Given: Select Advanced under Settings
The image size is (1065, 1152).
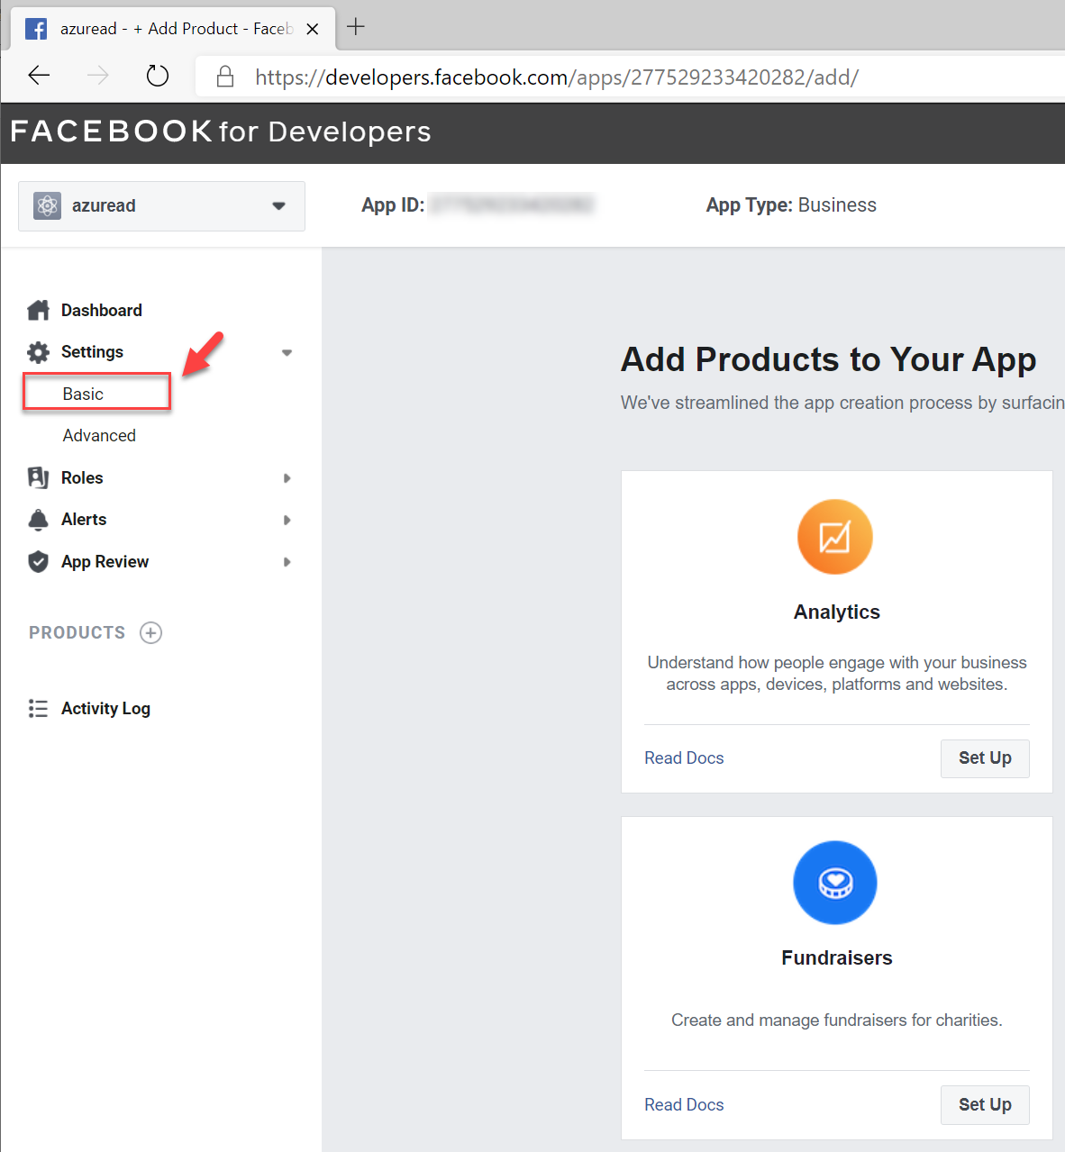Looking at the screenshot, I should tap(99, 435).
